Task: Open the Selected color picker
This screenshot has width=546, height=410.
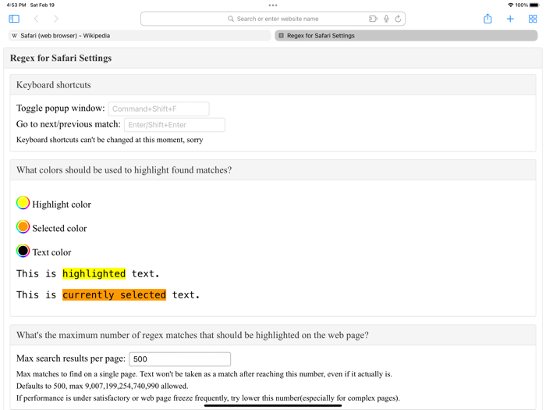Action: (x=23, y=226)
